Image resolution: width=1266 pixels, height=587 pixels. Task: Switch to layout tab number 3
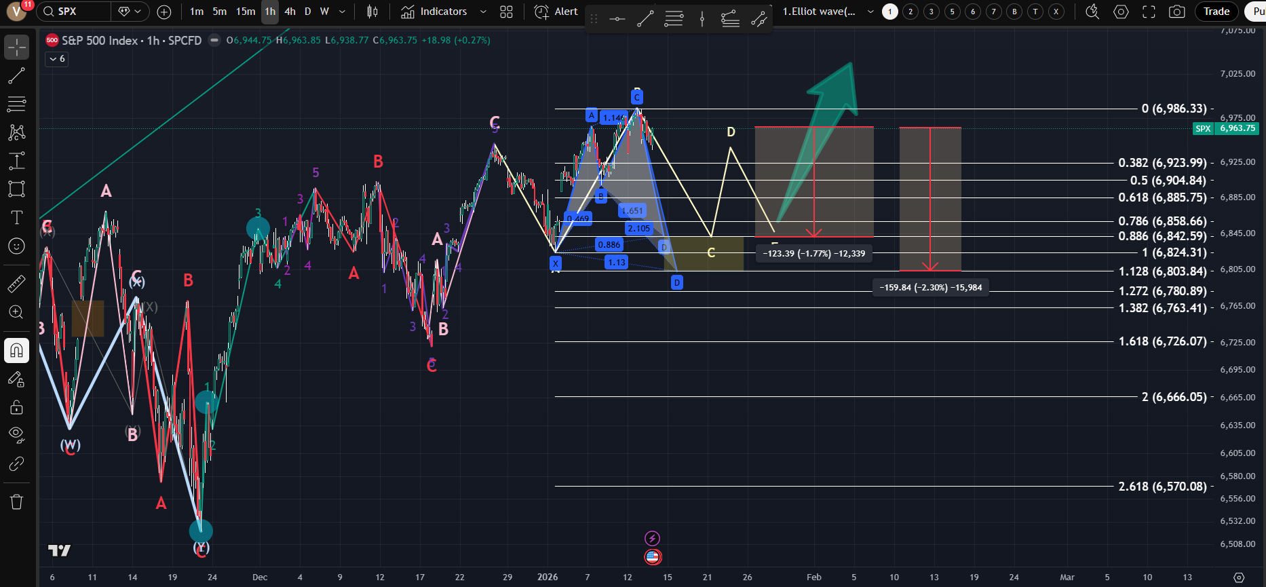(x=932, y=12)
